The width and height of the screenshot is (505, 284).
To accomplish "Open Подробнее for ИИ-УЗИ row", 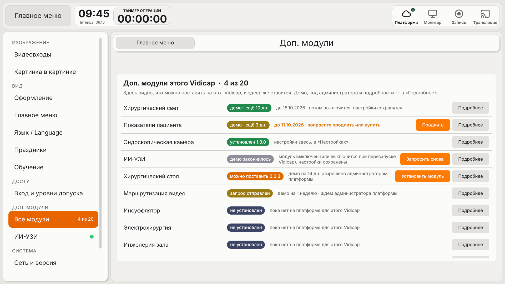I will 470,159.
